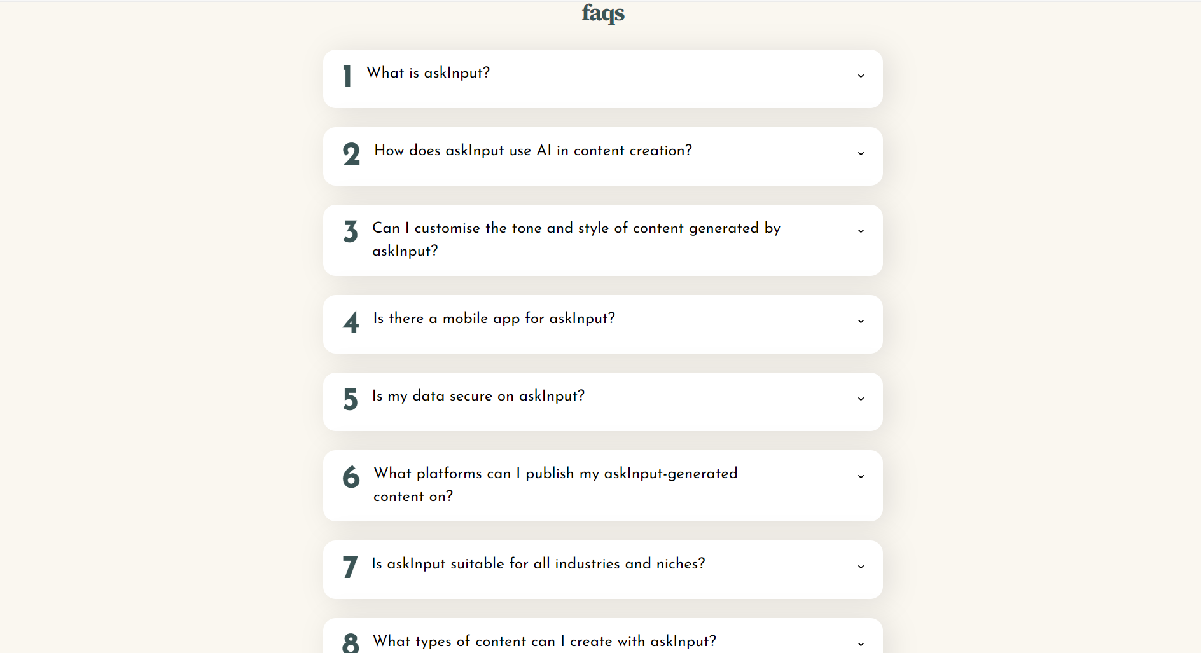Open chevron beside mobile app question
This screenshot has width=1201, height=653.
pos(861,321)
